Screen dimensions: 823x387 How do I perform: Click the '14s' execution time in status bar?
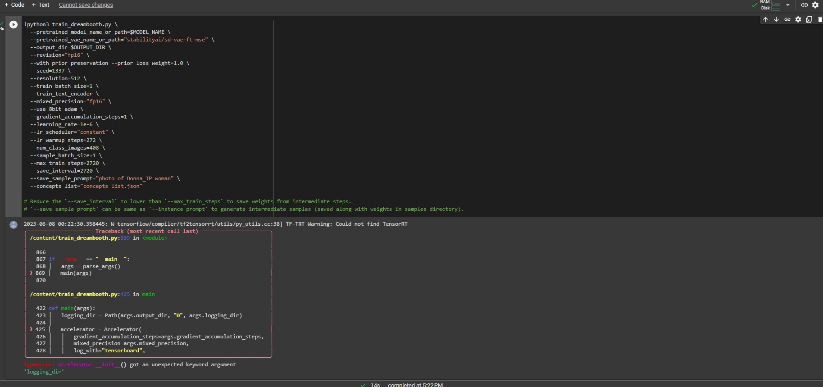pos(375,385)
